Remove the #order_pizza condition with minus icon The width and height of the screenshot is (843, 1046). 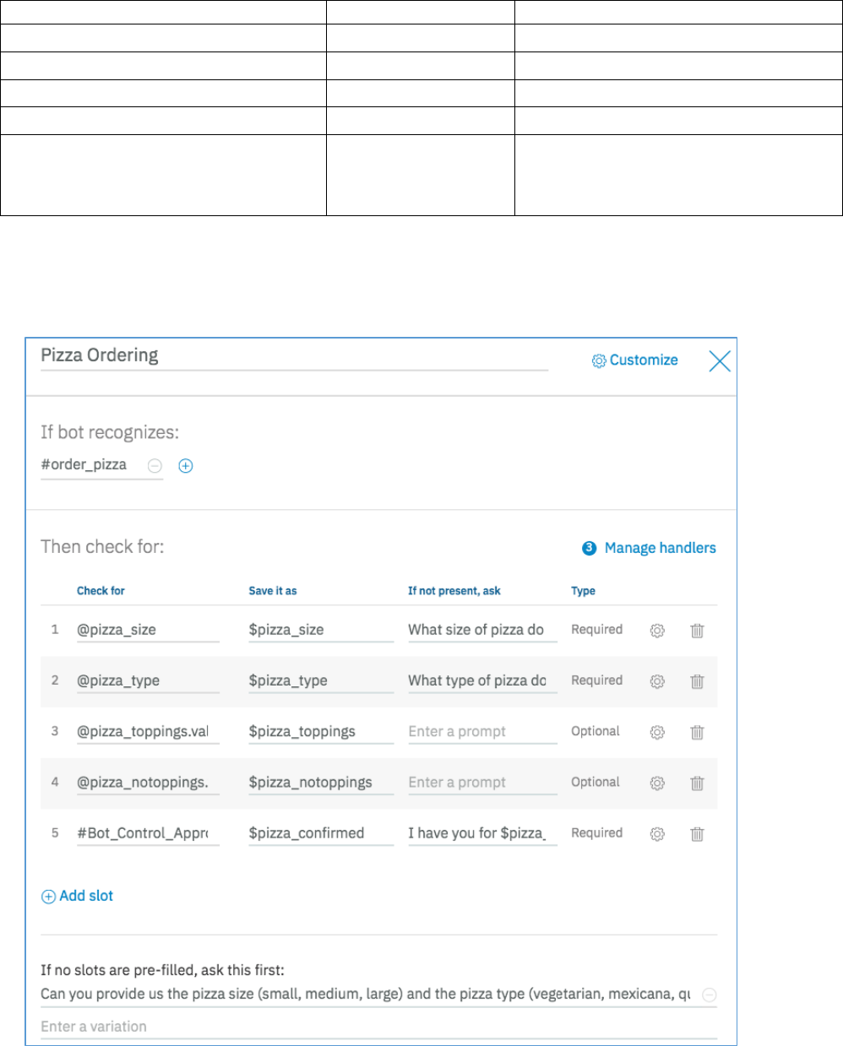coord(155,465)
